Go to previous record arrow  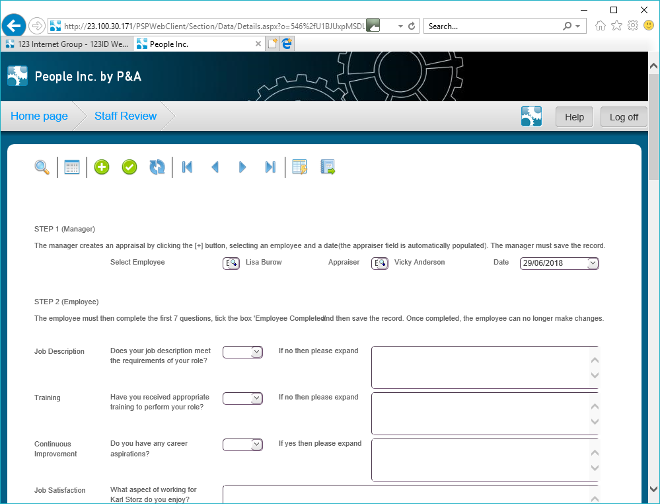(x=215, y=167)
